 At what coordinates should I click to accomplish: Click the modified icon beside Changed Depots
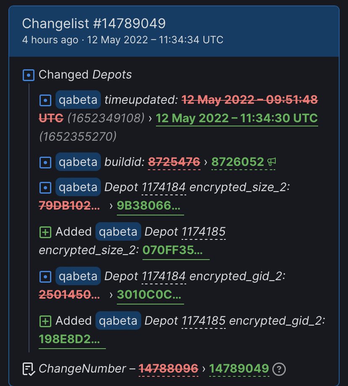(28, 75)
